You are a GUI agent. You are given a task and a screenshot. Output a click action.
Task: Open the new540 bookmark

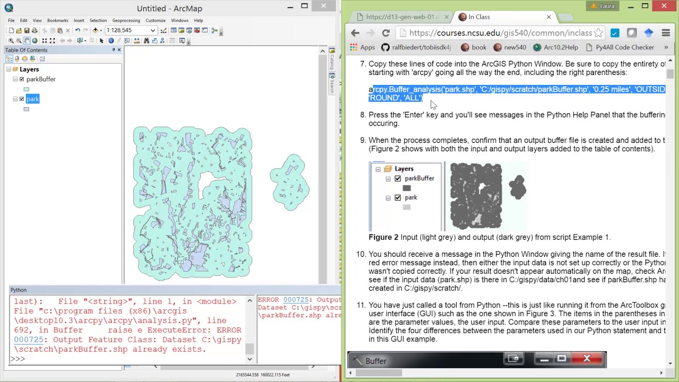510,47
